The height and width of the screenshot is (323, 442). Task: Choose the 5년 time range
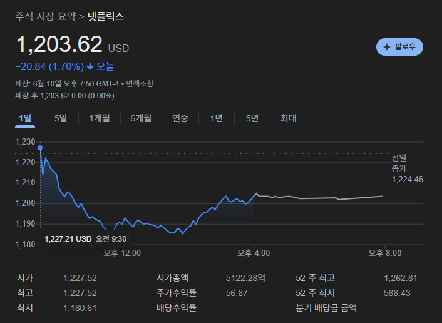click(252, 118)
